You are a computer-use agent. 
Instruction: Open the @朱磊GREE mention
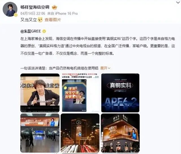pyautogui.click(x=31, y=31)
